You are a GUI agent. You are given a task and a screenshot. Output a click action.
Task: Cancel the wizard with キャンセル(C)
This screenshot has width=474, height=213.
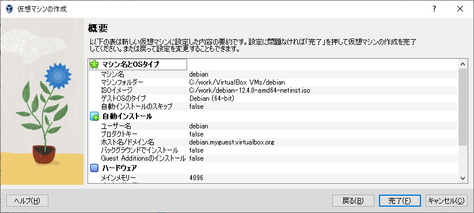click(446, 200)
